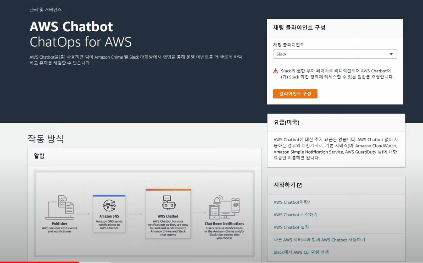Open the AWS Chatbot 설정 link

pos(291,227)
